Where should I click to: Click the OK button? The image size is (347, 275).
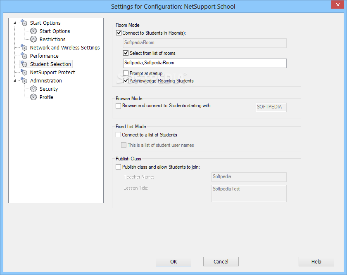pyautogui.click(x=173, y=261)
